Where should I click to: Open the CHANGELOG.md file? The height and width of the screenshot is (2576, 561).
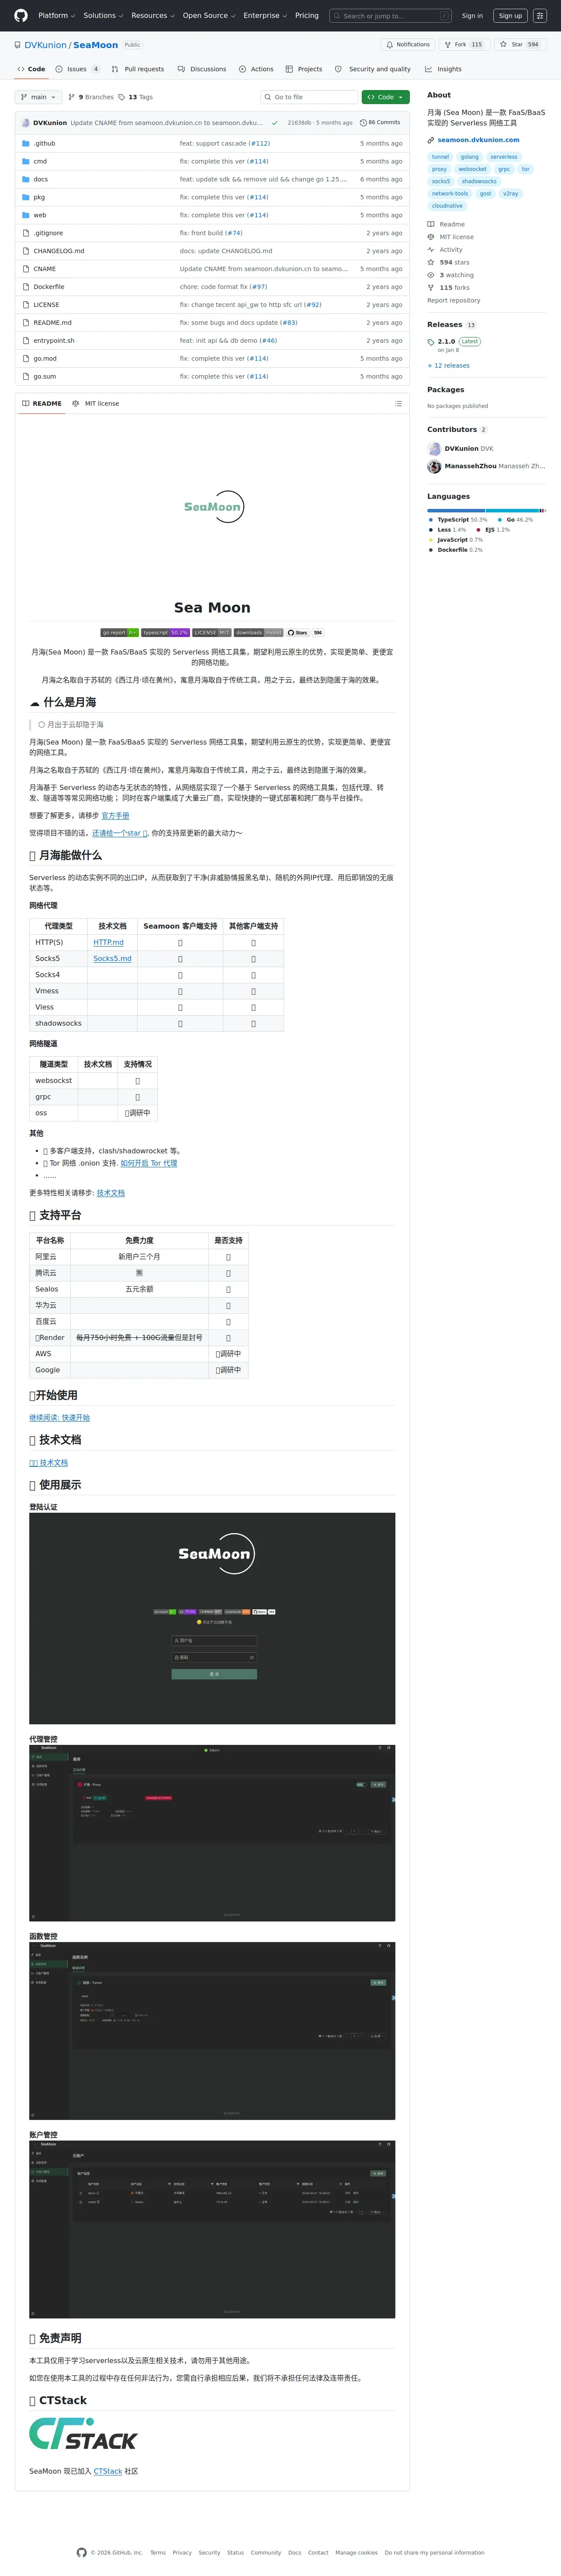pos(59,251)
